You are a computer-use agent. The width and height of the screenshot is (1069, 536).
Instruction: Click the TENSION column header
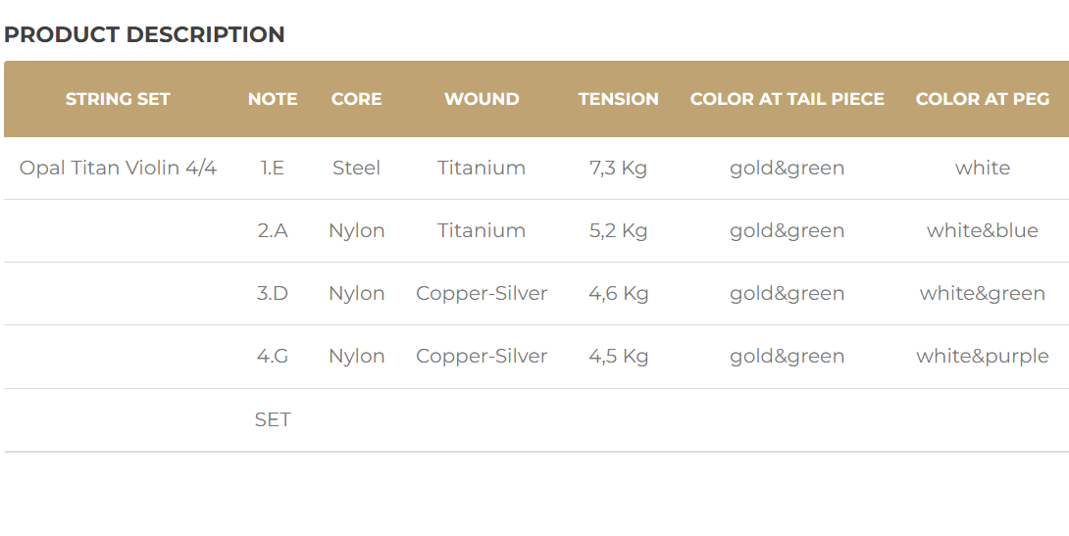click(x=618, y=99)
